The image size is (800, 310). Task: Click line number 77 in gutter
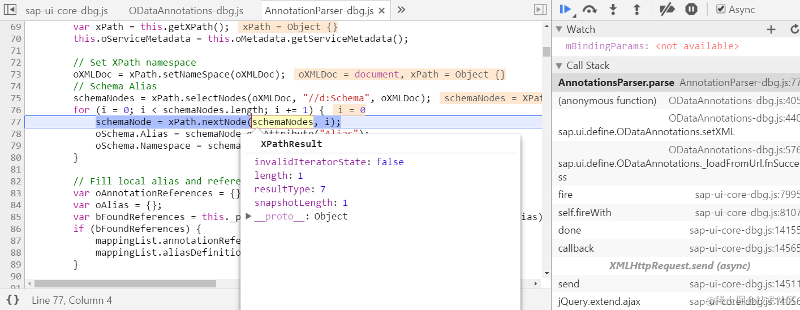point(16,122)
